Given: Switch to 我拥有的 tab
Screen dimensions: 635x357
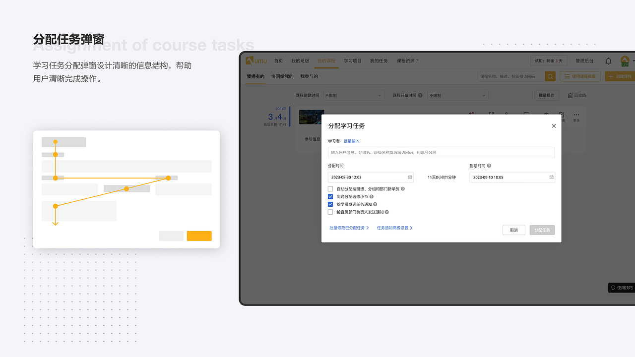Looking at the screenshot, I should pos(255,76).
